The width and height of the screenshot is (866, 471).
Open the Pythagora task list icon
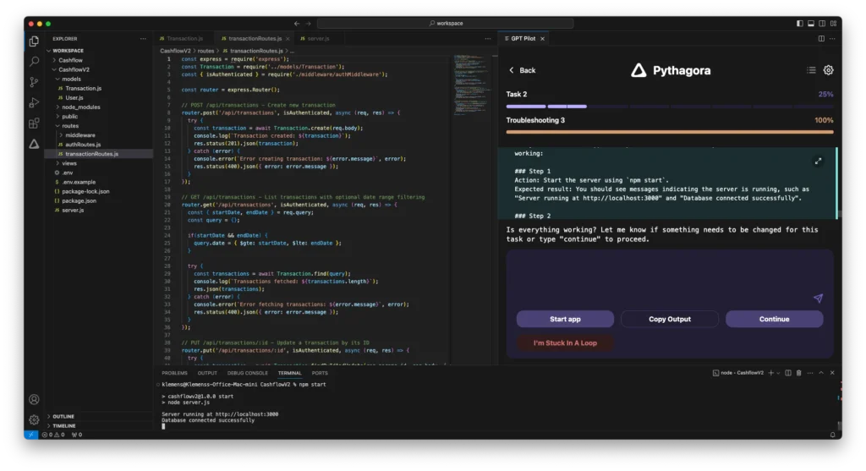click(x=811, y=70)
